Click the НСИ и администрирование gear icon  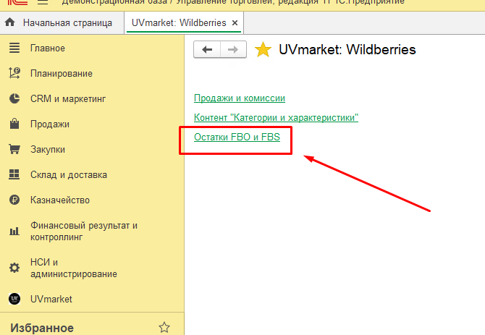coord(14,268)
